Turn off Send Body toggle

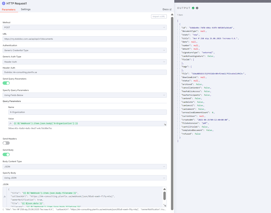coord(6,155)
